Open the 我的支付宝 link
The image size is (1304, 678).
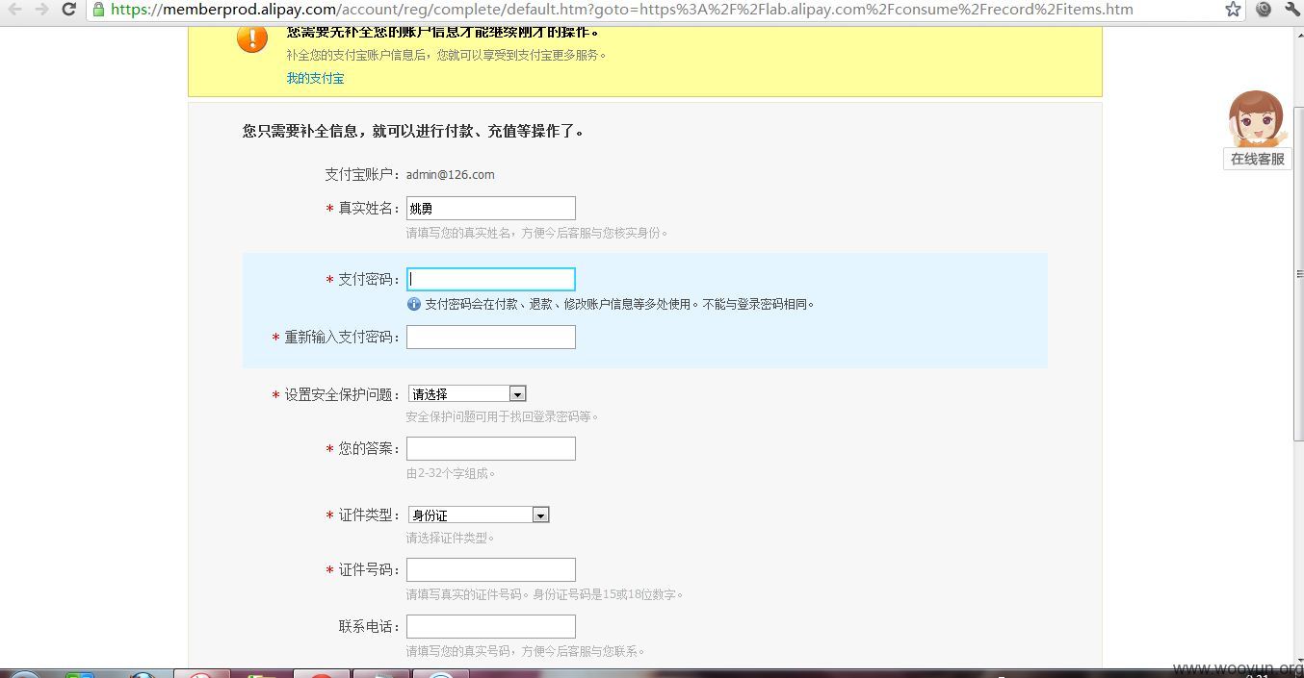click(315, 78)
